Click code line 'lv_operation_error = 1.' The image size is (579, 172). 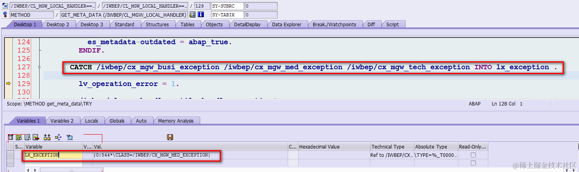point(129,84)
